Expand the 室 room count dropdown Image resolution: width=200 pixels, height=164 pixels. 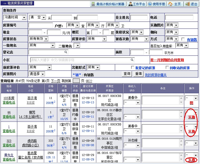pyautogui.click(x=73, y=25)
